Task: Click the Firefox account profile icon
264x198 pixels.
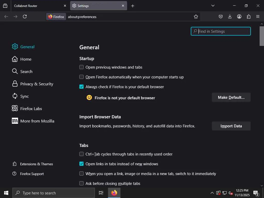Action: (239, 16)
